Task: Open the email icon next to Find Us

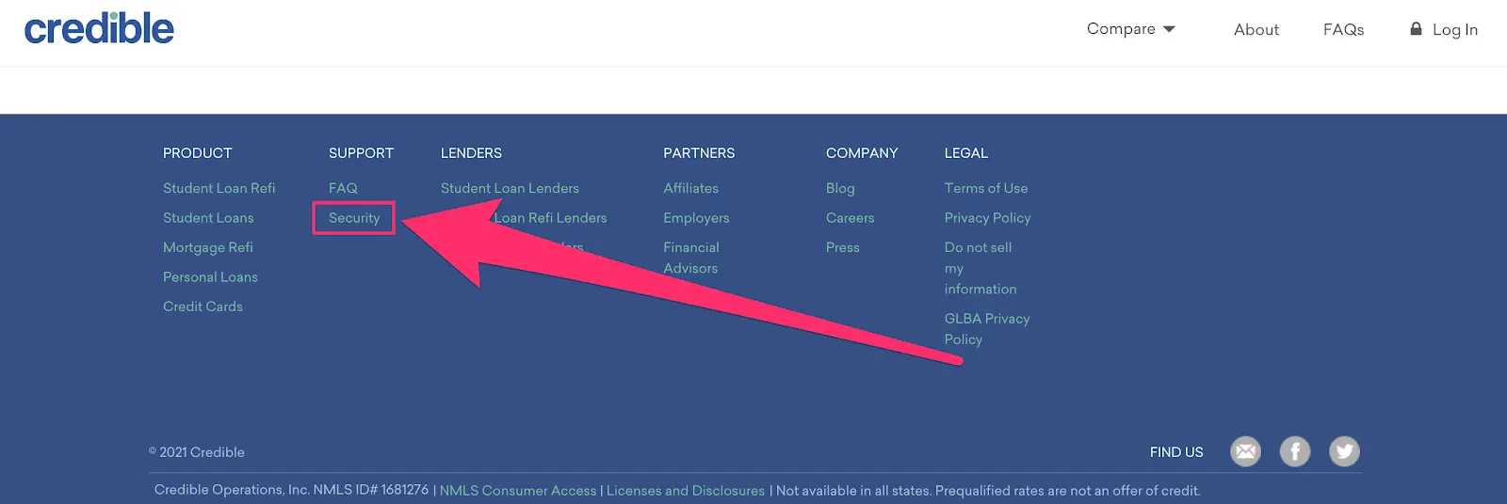Action: point(1245,451)
